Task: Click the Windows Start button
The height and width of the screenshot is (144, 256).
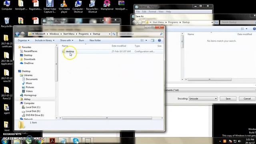Action: 5,141
